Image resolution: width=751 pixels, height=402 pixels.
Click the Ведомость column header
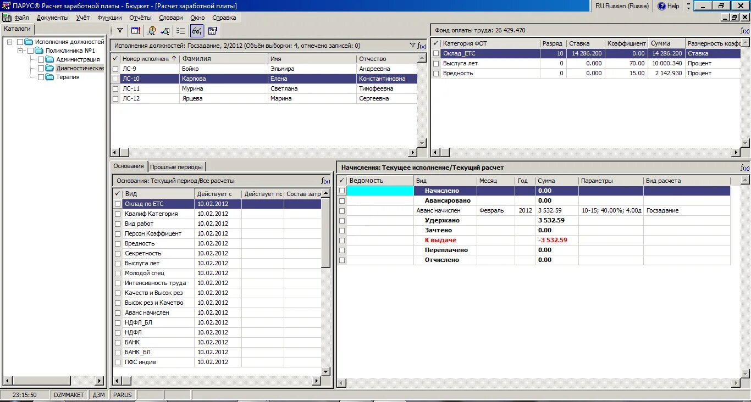point(380,181)
